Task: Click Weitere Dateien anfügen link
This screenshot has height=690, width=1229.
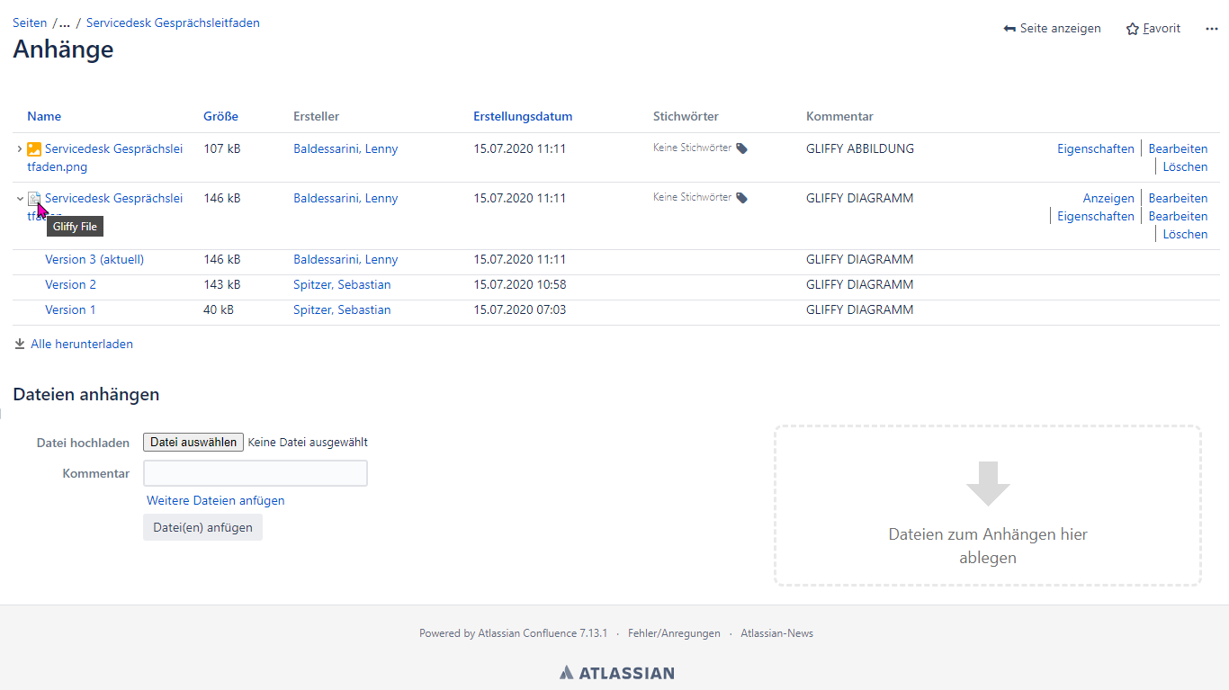Action: pyautogui.click(x=216, y=500)
